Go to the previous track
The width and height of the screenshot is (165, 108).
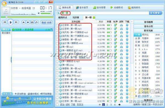(5, 22)
